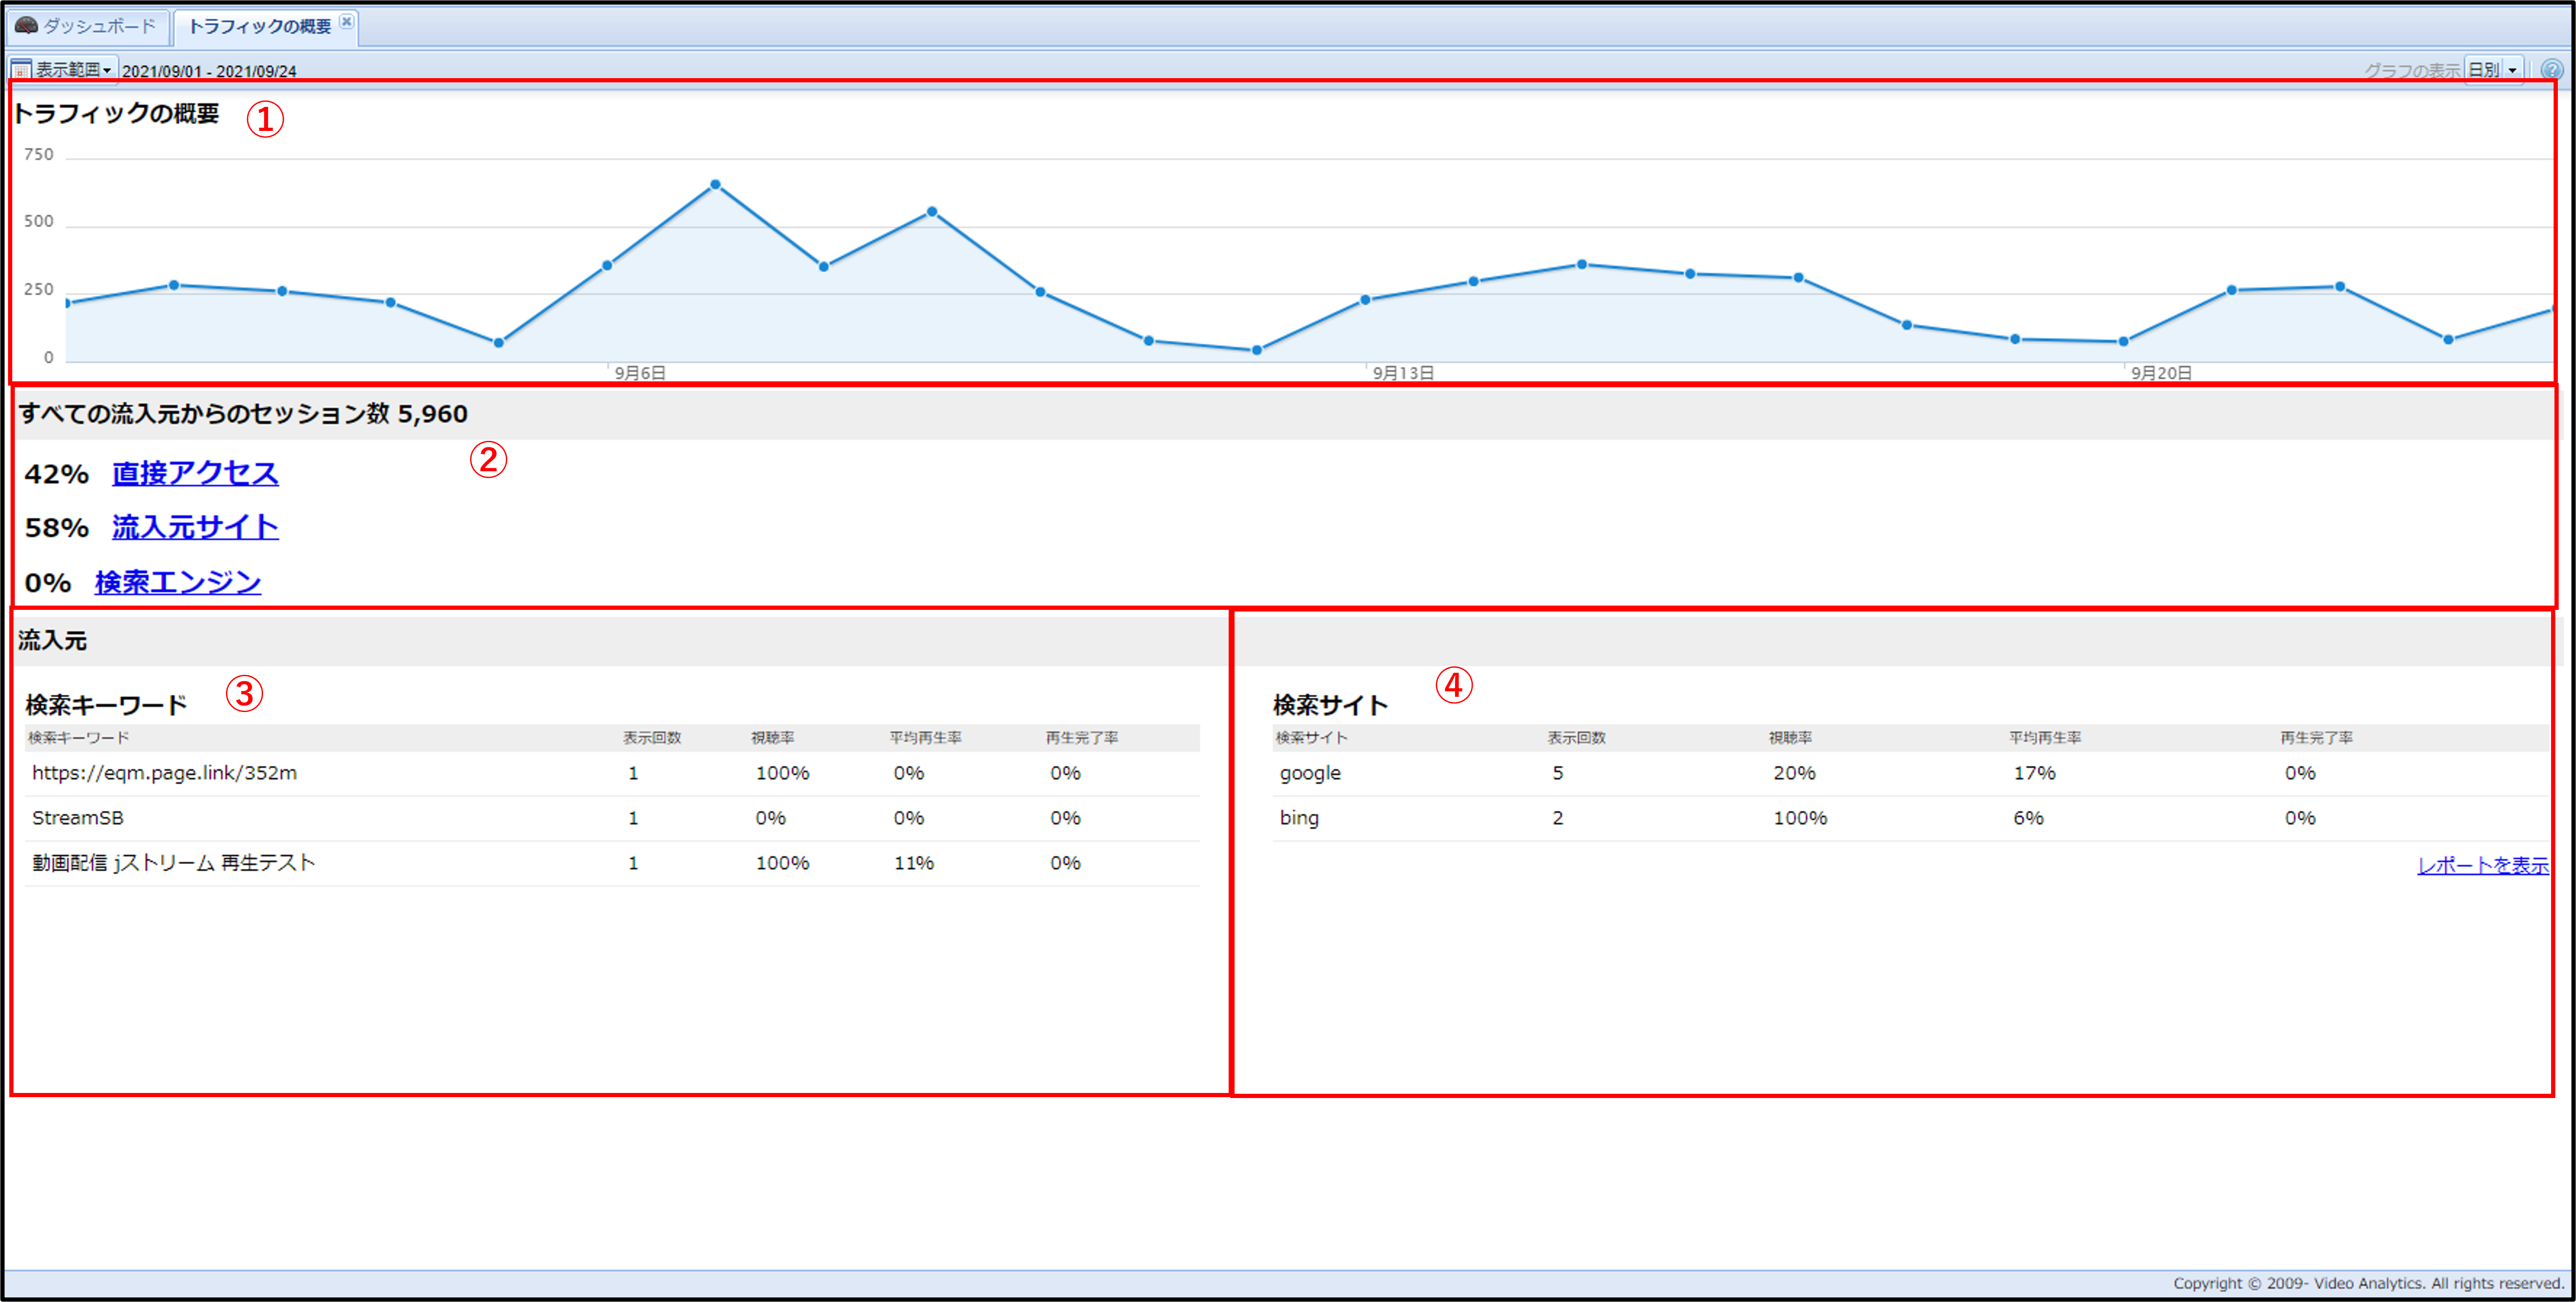Viewport: 2576px width, 1302px height.
Task: Click the large 検索サイト table title
Action: pyautogui.click(x=1330, y=705)
